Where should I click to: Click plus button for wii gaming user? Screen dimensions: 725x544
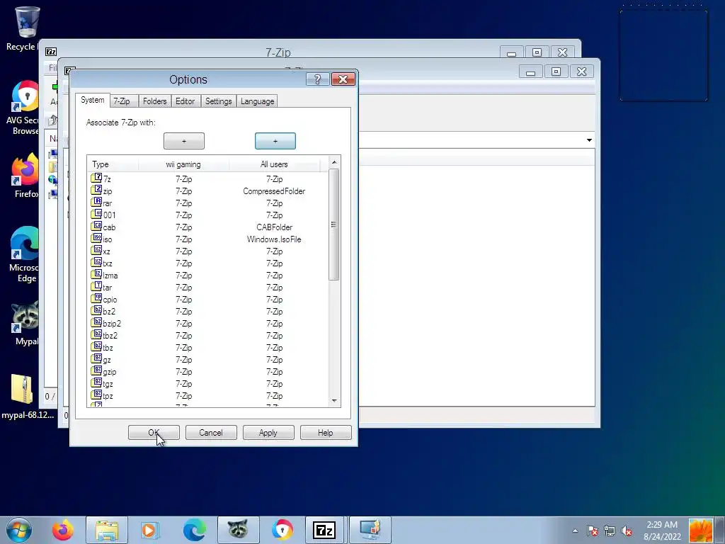pyautogui.click(x=184, y=141)
